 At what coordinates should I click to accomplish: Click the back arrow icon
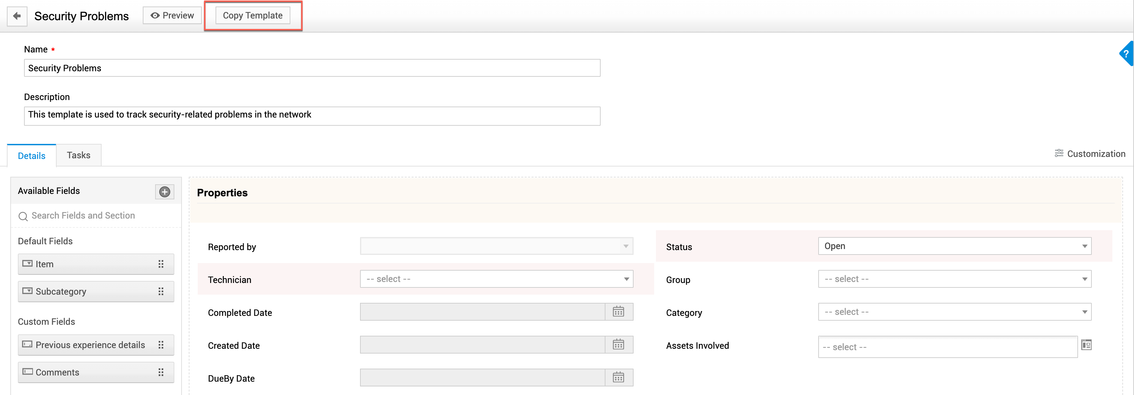(x=17, y=16)
